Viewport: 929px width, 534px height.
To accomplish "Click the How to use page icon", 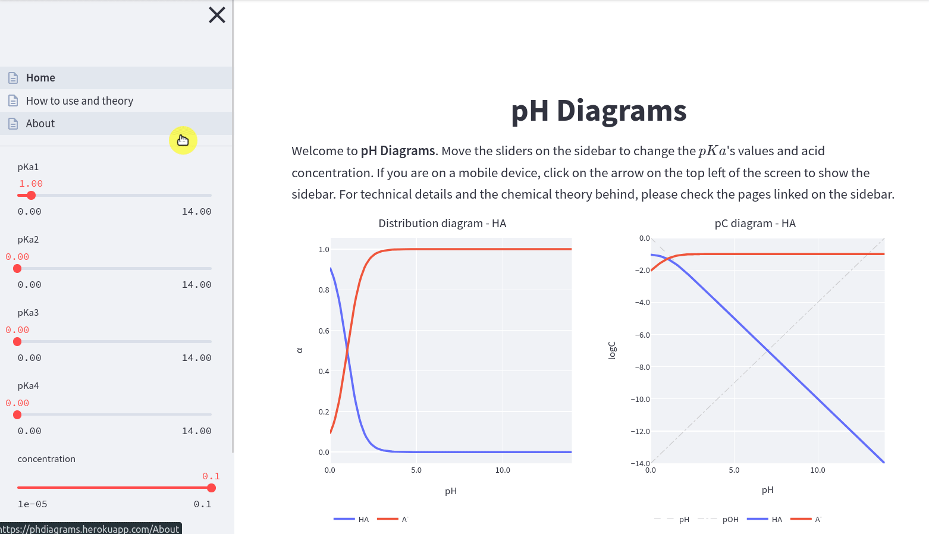I will 13,101.
